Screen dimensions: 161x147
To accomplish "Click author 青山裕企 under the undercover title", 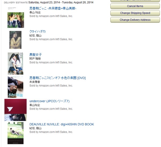I will (x=35, y=105).
